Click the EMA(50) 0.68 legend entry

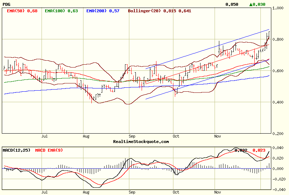tap(22, 11)
